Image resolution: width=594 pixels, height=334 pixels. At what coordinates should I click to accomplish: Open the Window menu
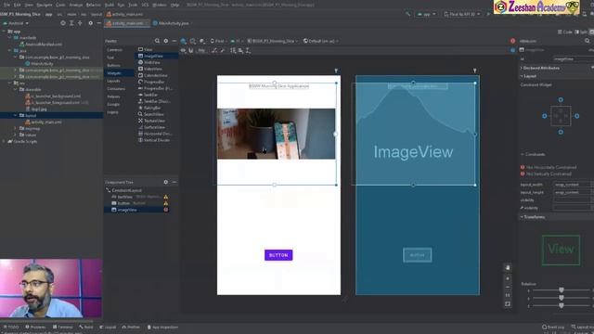(x=159, y=5)
